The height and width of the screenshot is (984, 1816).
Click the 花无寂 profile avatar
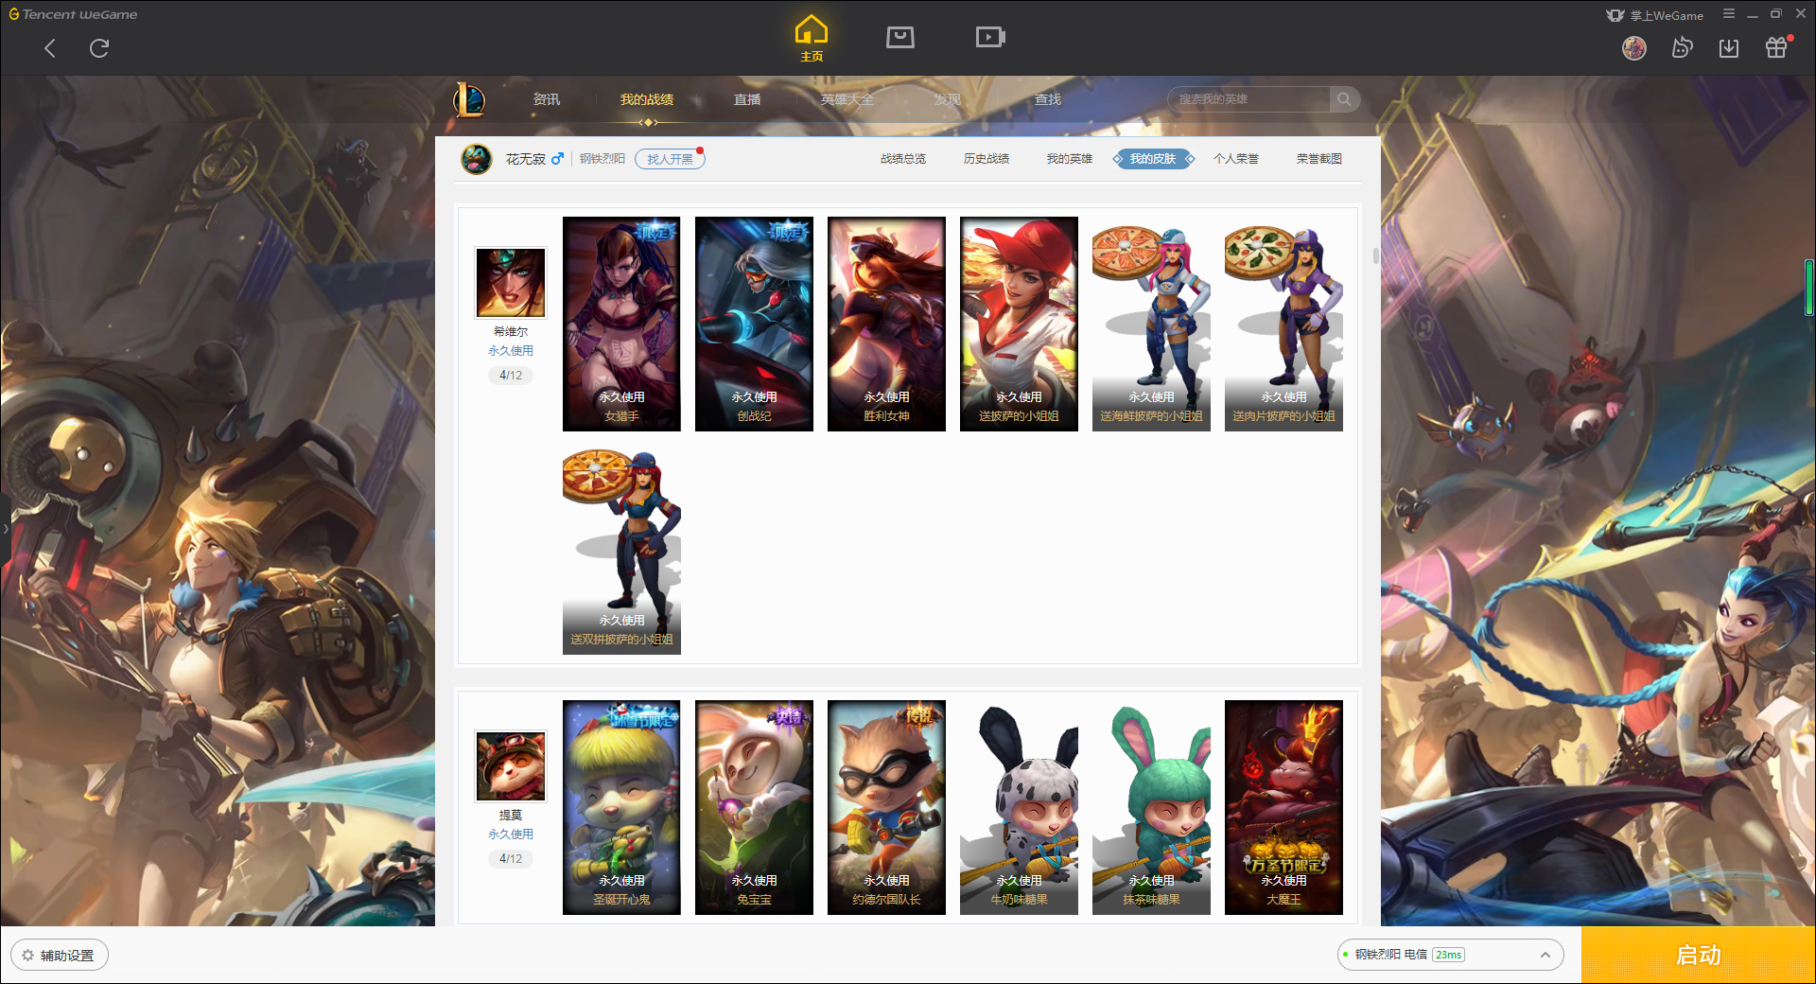click(477, 159)
